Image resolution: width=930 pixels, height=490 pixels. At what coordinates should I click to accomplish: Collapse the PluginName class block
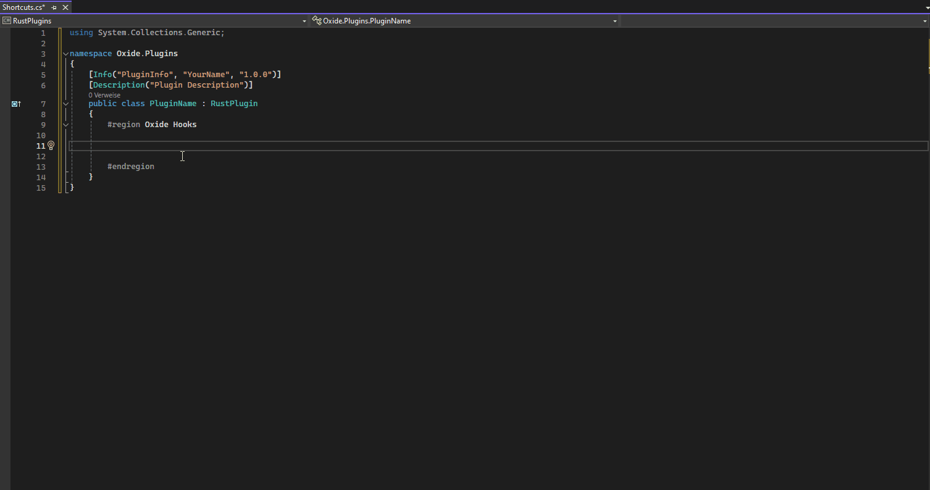tap(65, 104)
